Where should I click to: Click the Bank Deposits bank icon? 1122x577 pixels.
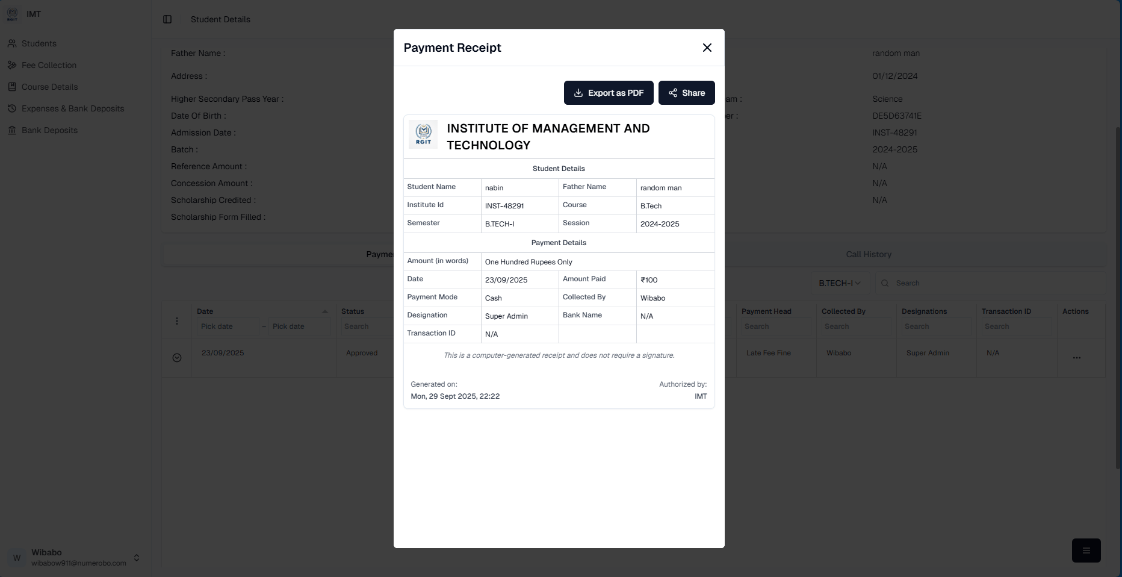click(x=12, y=130)
